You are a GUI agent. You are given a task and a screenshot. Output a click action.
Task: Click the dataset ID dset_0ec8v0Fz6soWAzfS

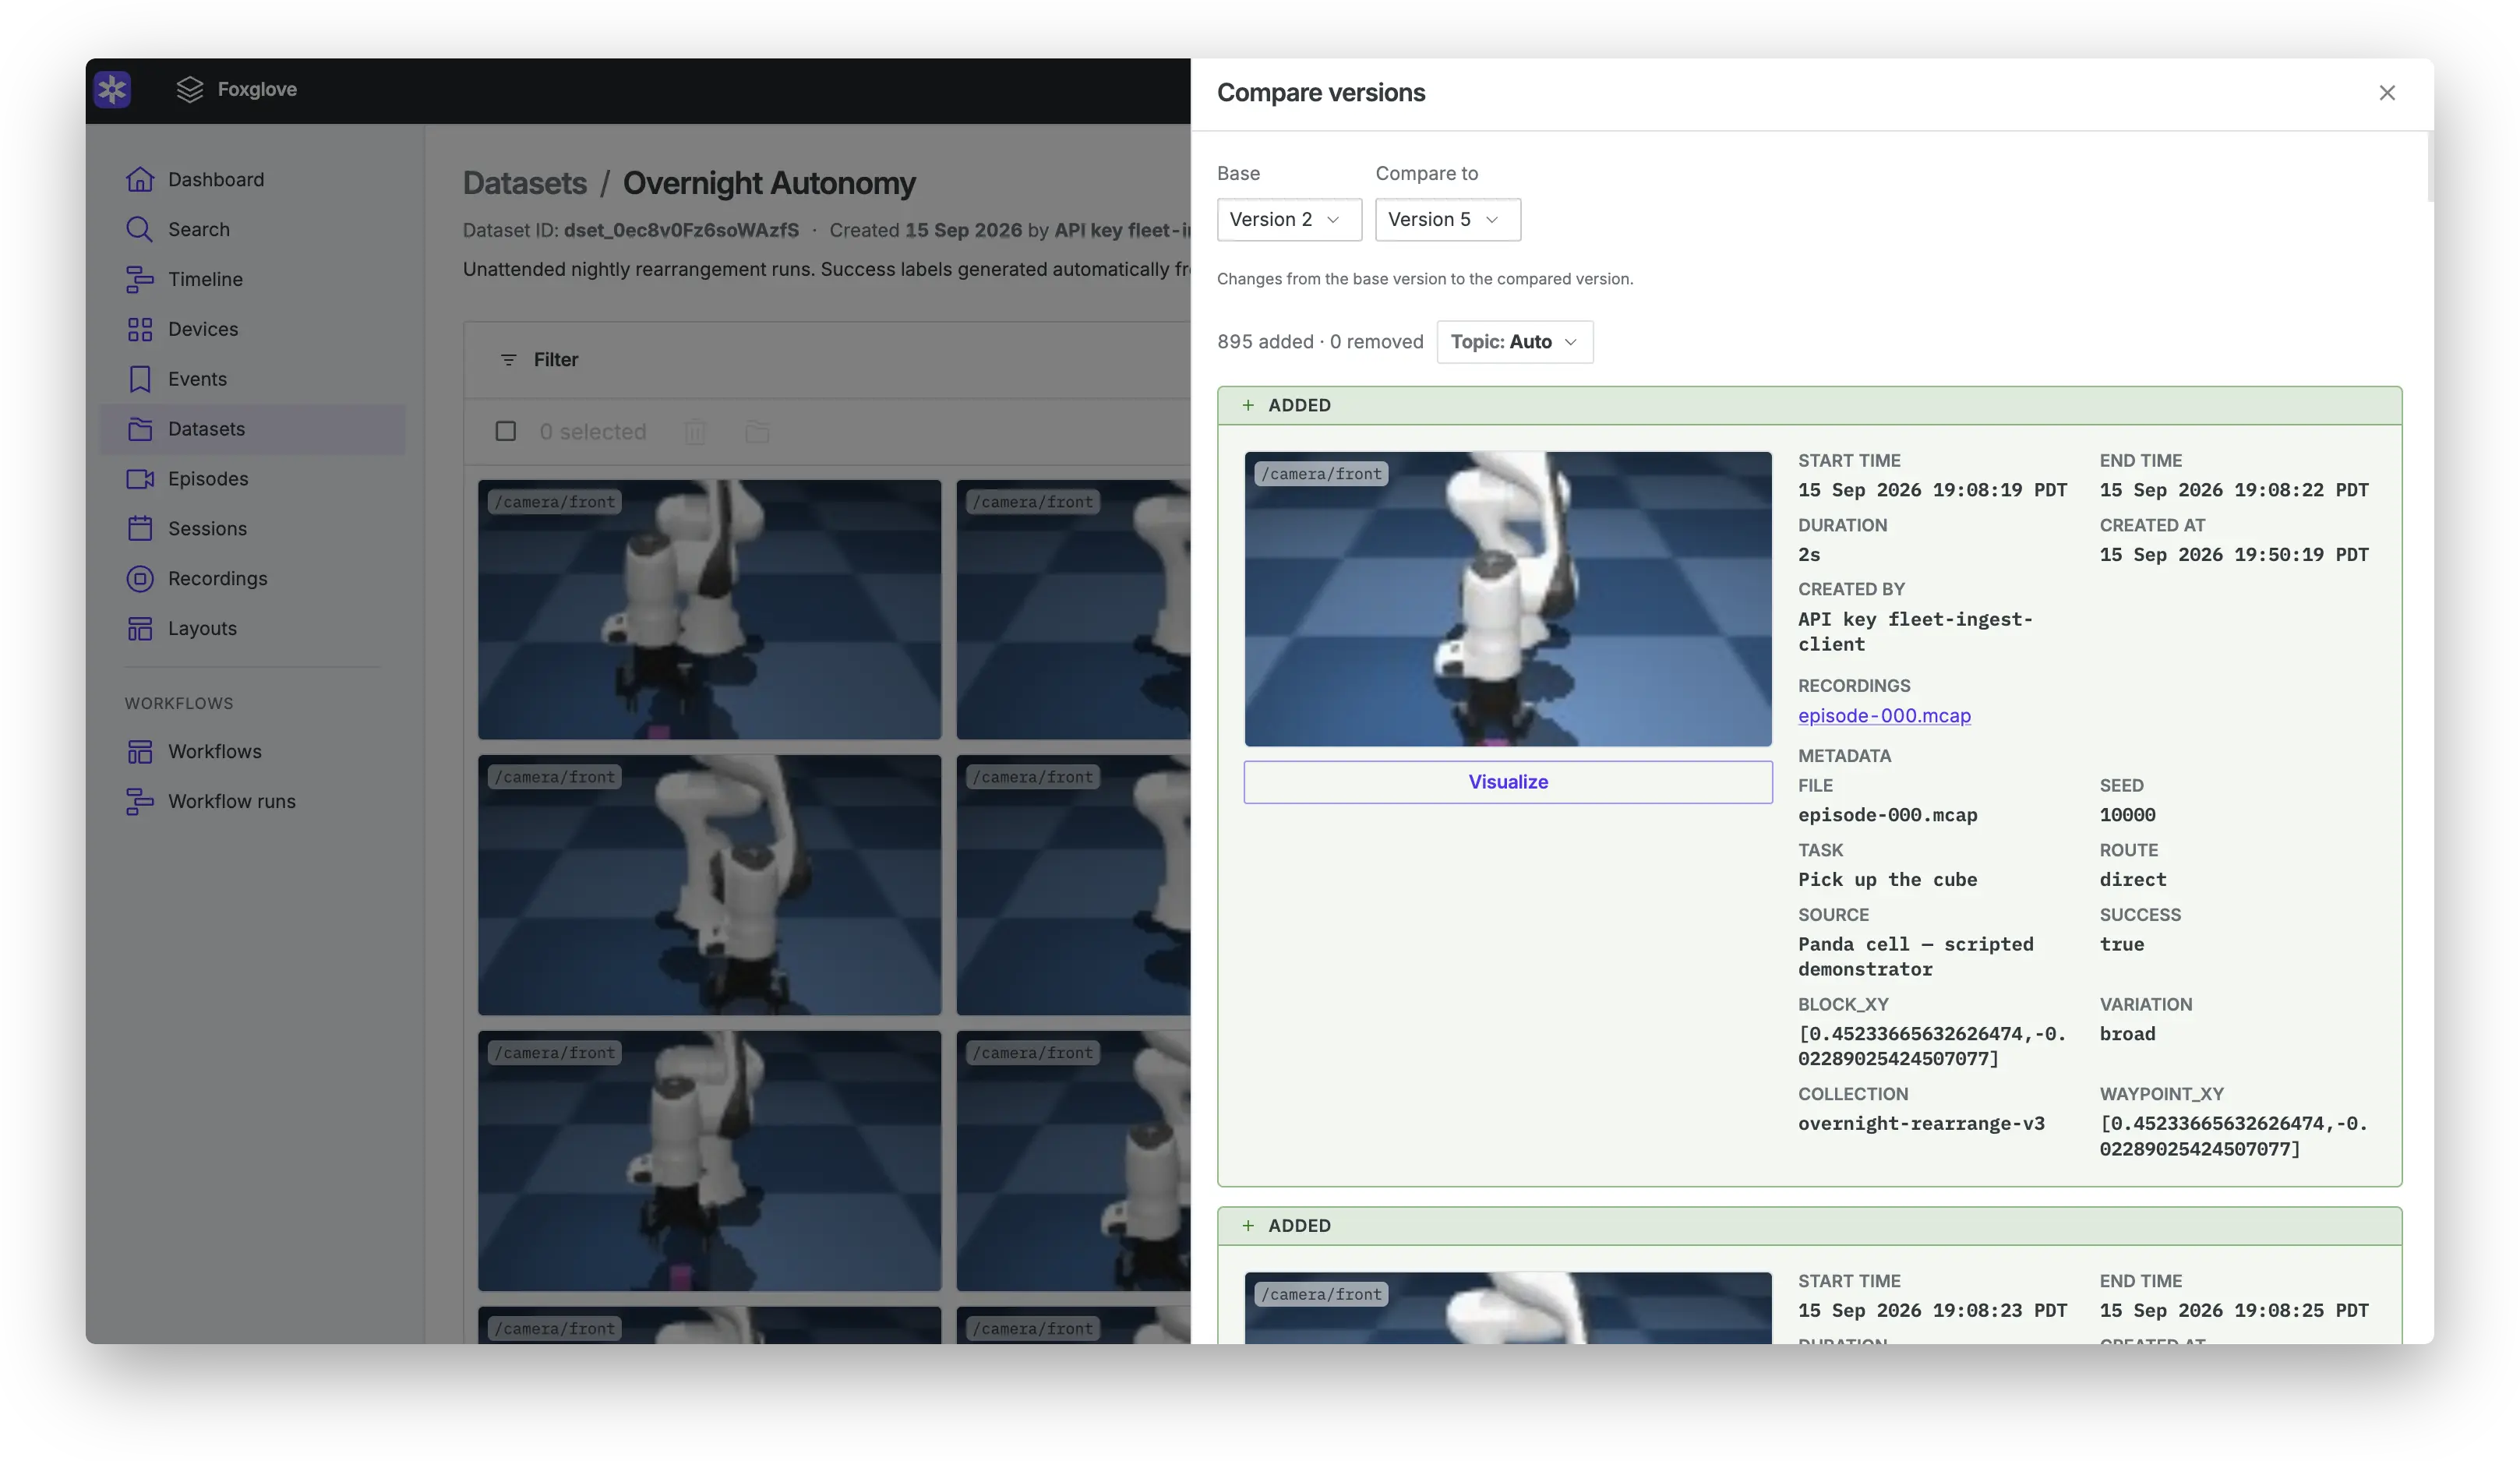[x=681, y=230]
